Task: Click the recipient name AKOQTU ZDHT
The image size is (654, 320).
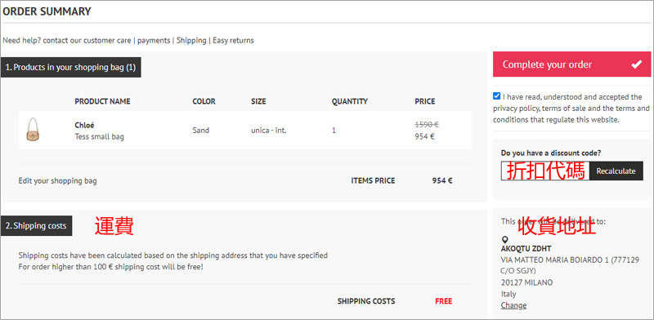Action: [526, 249]
